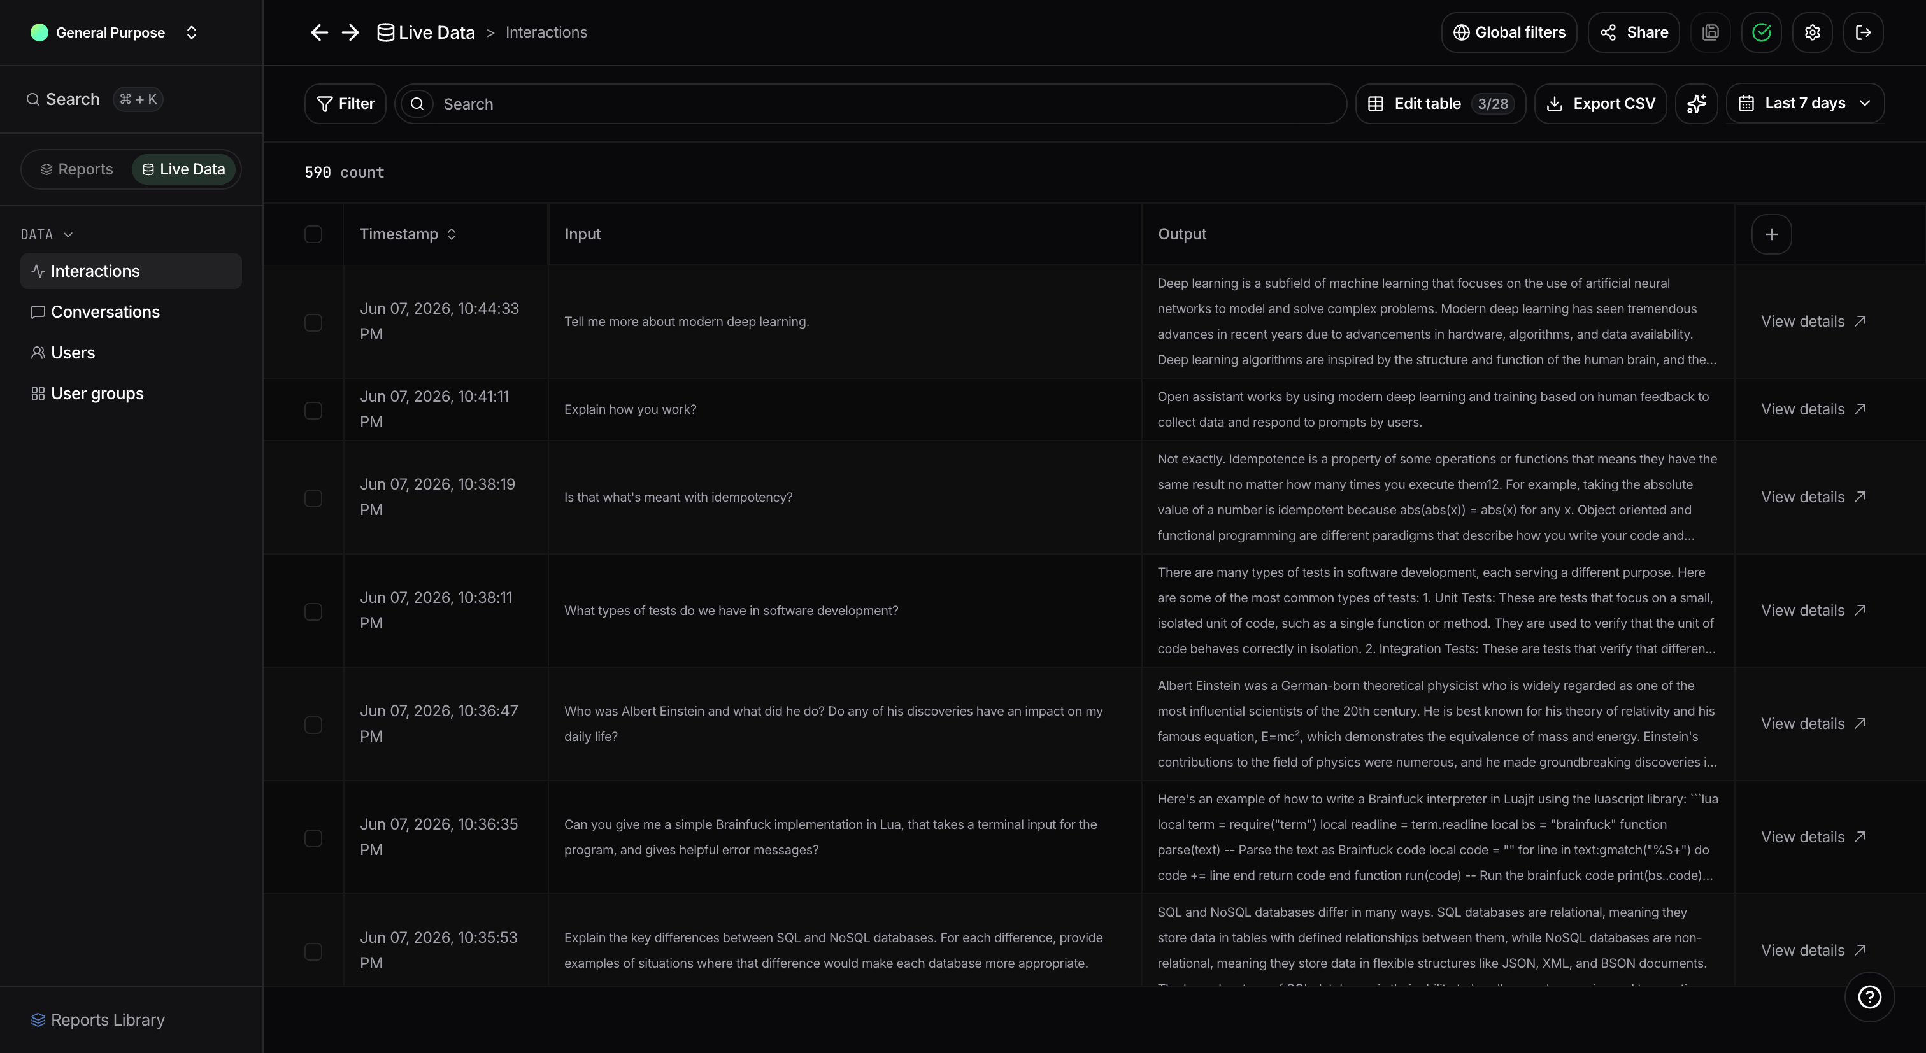The image size is (1926, 1053).
Task: Click the AI sparkles icon button
Action: click(x=1697, y=103)
